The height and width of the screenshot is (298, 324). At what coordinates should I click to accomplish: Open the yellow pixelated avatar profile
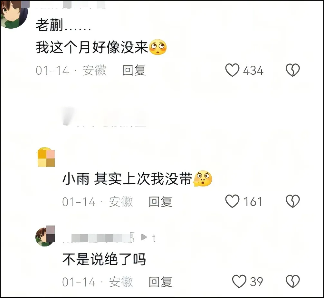46,157
